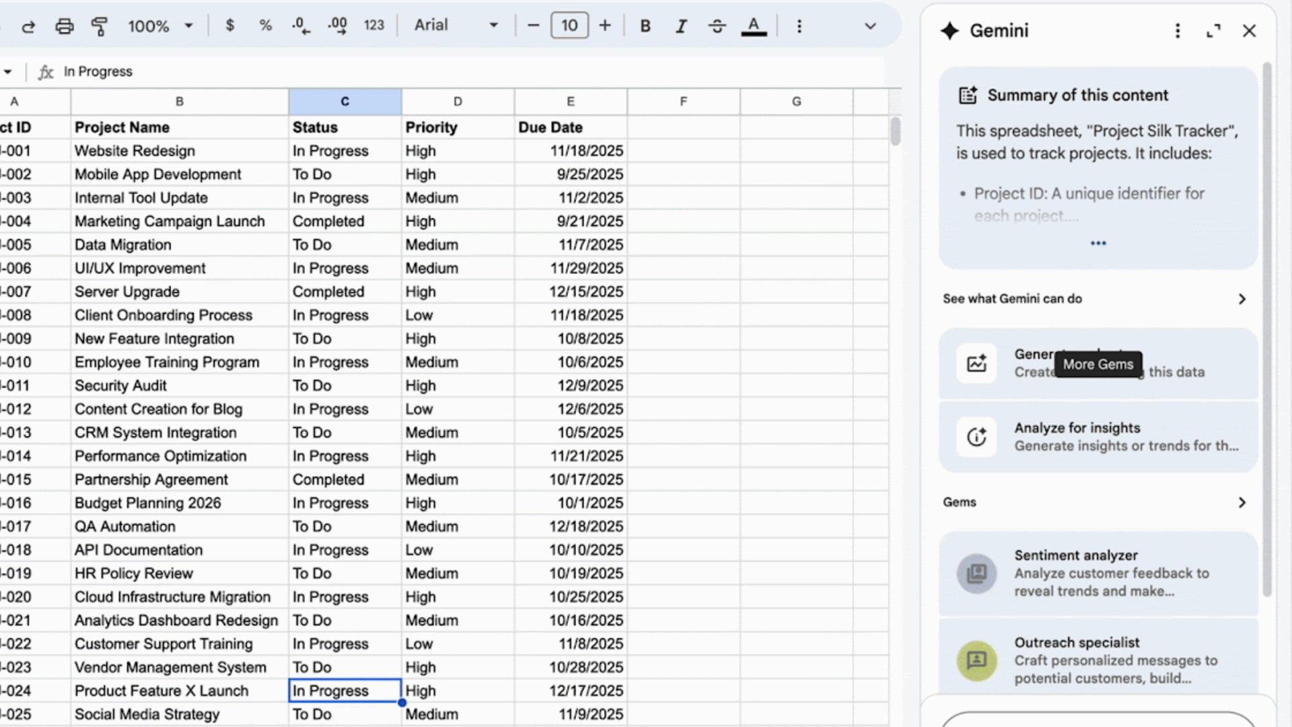
Task: Open the Arial font dropdown
Action: 456,26
